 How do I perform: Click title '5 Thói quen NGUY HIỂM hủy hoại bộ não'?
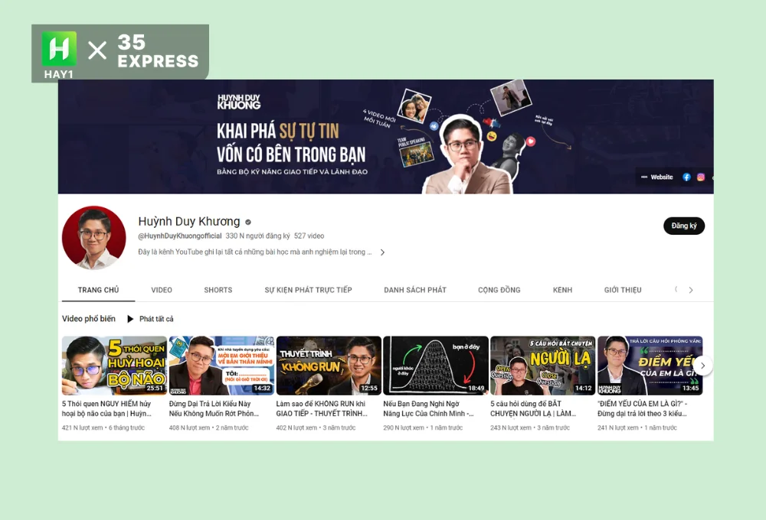106,408
